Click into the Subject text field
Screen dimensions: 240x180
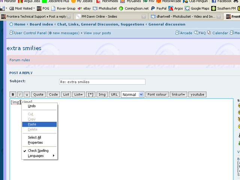pyautogui.click(x=102, y=82)
